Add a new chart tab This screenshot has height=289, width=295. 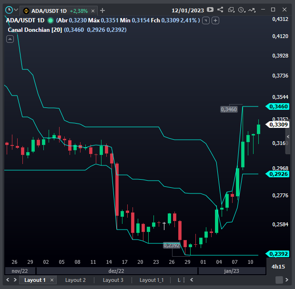(102, 10)
